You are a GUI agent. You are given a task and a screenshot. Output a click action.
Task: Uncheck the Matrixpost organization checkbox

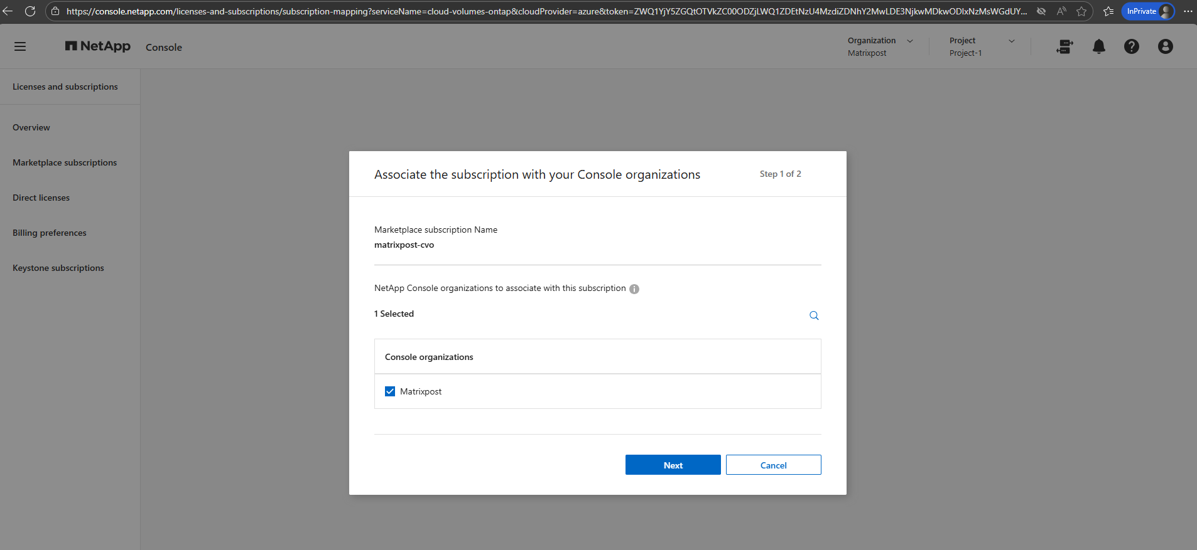coord(390,391)
